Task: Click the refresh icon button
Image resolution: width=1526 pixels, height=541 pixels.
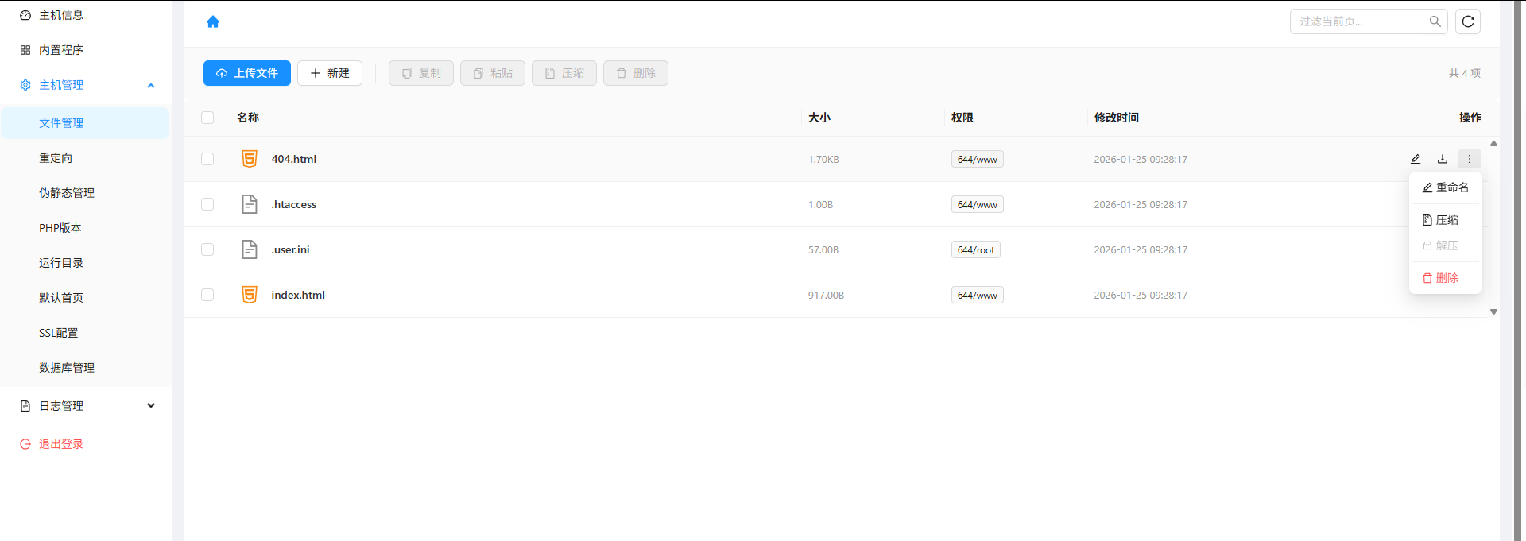Action: point(1468,21)
